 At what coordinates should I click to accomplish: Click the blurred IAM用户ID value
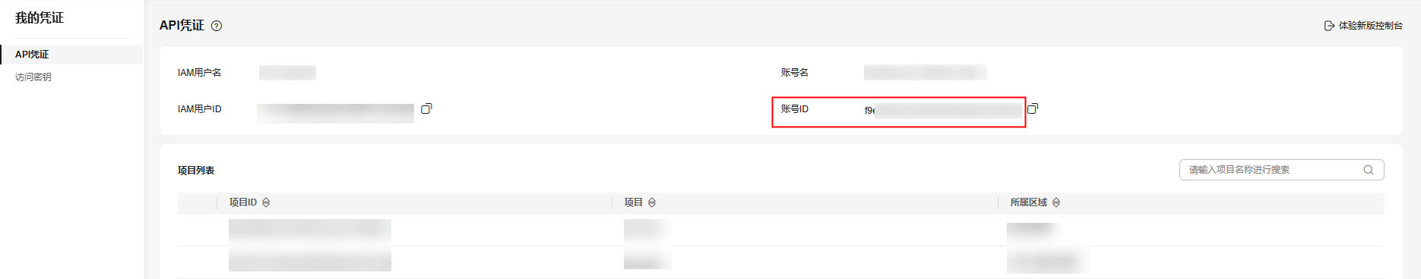(335, 112)
